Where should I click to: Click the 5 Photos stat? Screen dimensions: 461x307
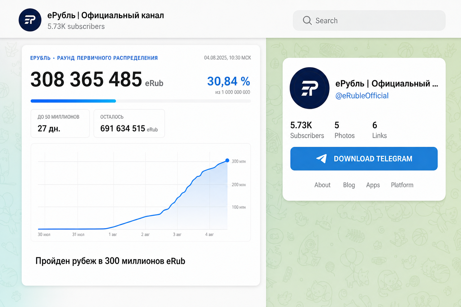coord(345,130)
